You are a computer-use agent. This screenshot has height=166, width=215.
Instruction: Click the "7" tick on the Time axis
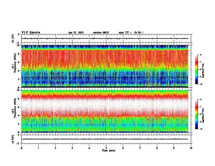[x=140, y=148]
